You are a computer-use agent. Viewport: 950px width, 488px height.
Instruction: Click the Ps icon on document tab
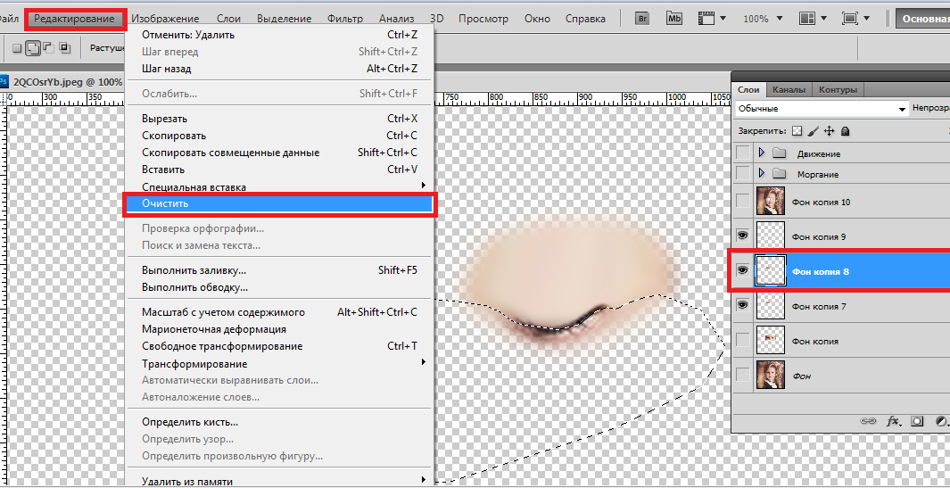pyautogui.click(x=4, y=82)
